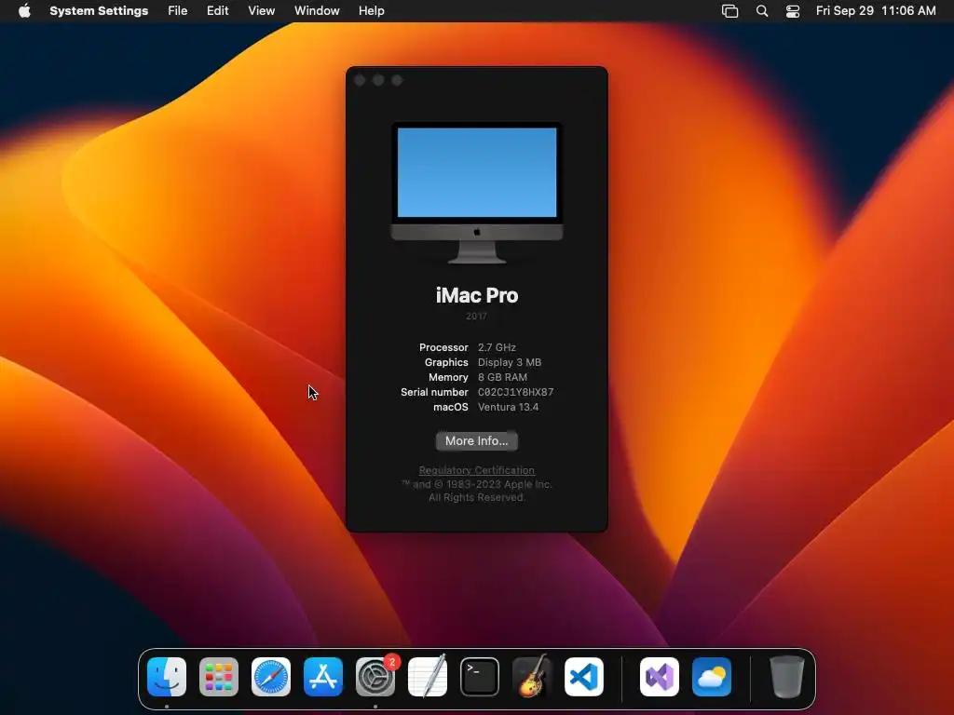Click the serial number C02CJ1Y8HX87
Screen dimensions: 954x715
pyautogui.click(x=515, y=392)
